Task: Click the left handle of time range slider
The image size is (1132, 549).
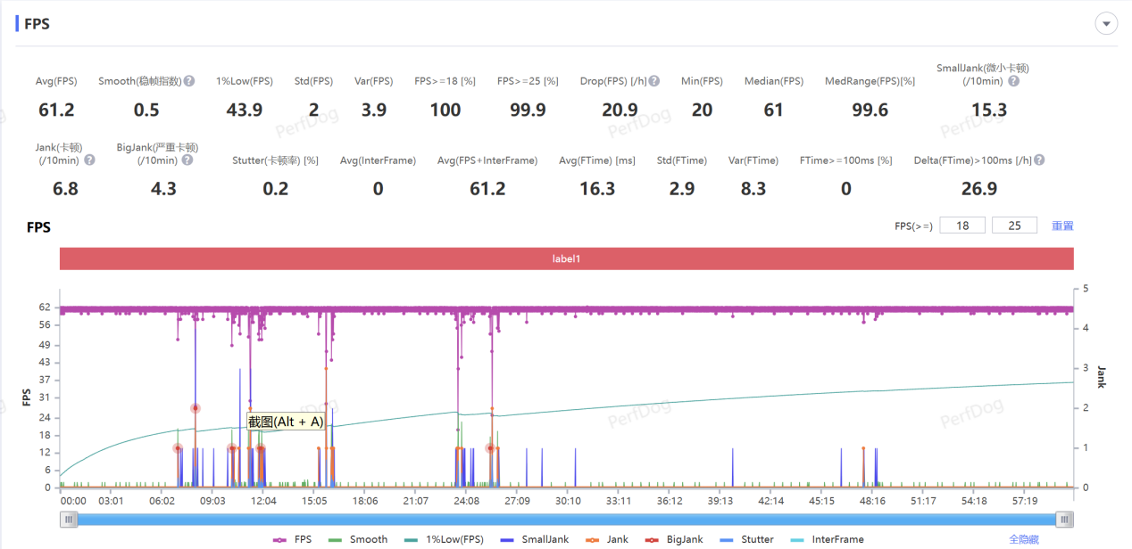Action: (69, 519)
